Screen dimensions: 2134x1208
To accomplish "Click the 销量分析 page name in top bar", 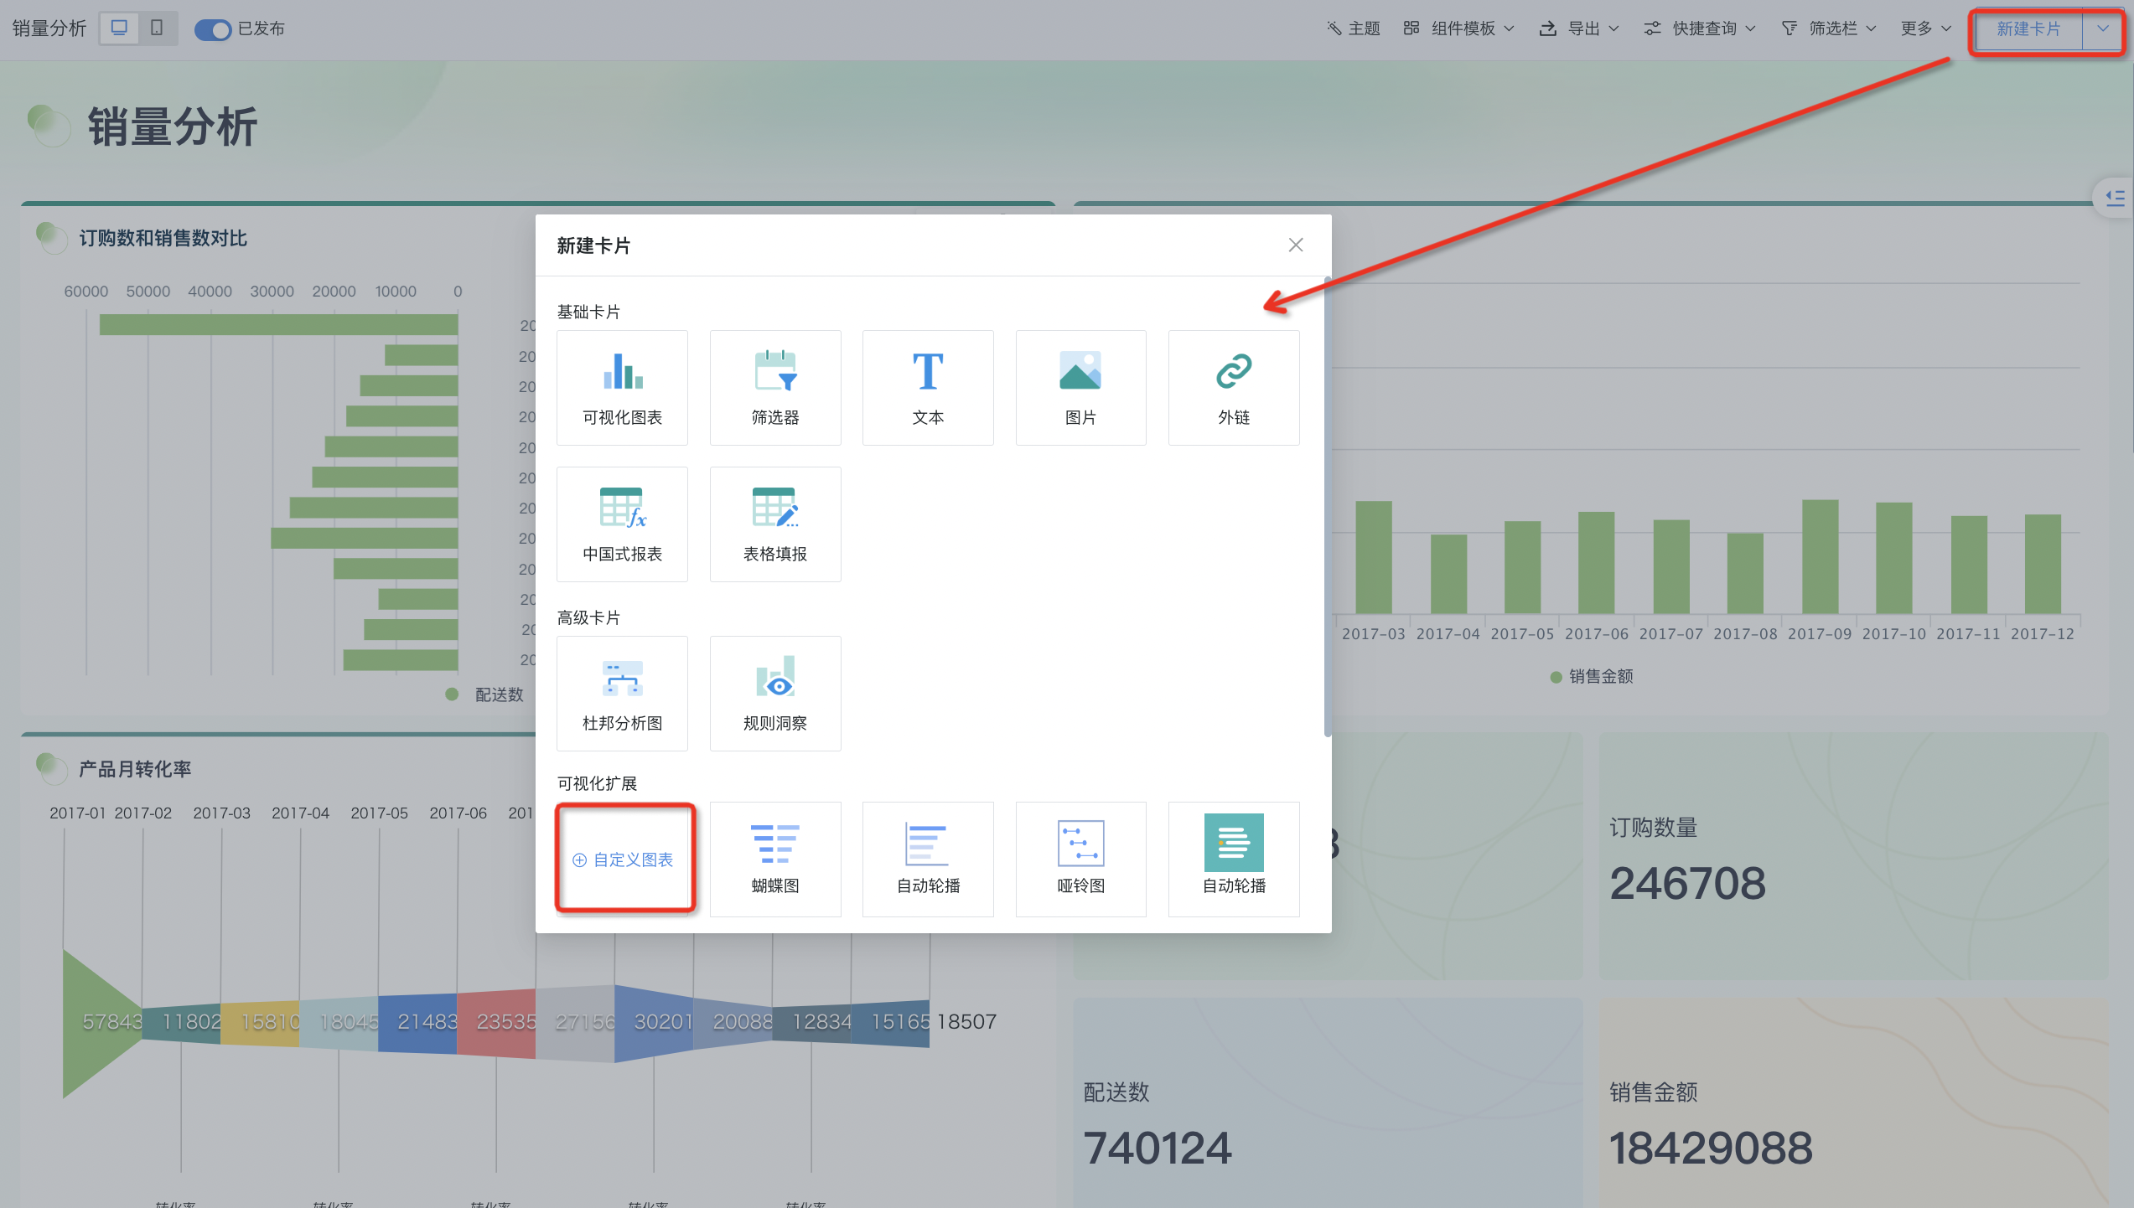I will tap(49, 28).
